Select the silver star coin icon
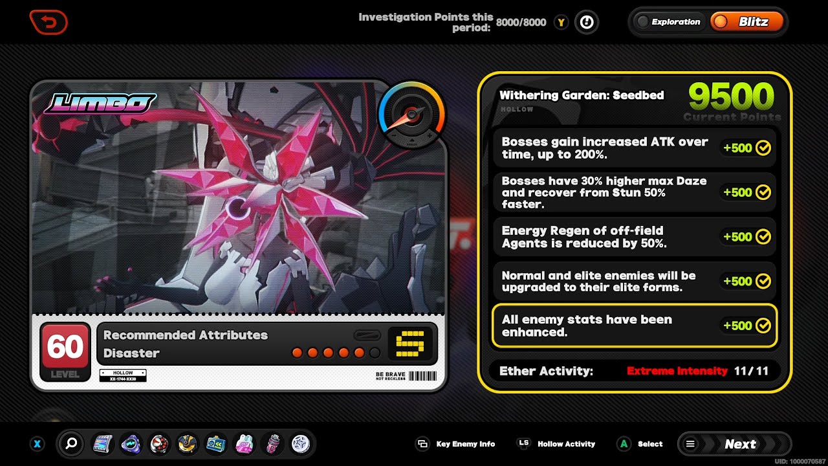The width and height of the screenshot is (828, 466). (x=301, y=444)
